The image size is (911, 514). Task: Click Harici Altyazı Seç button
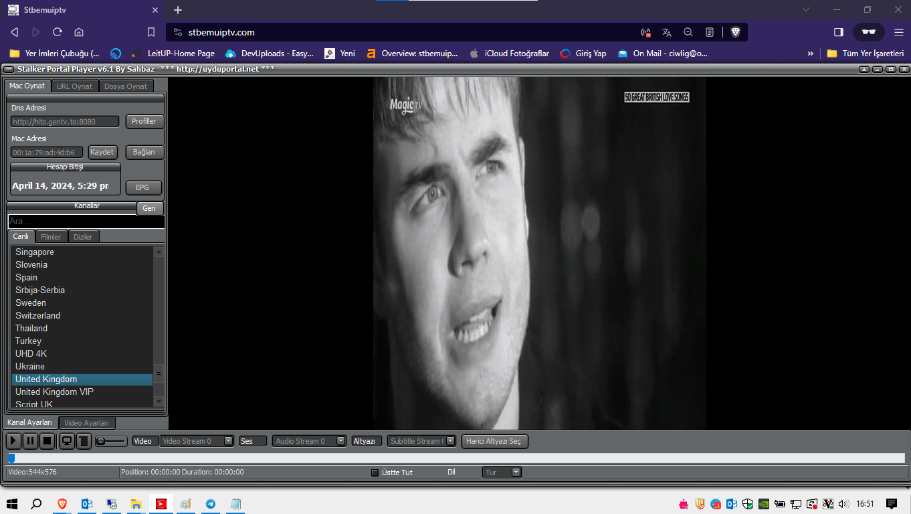coord(495,441)
